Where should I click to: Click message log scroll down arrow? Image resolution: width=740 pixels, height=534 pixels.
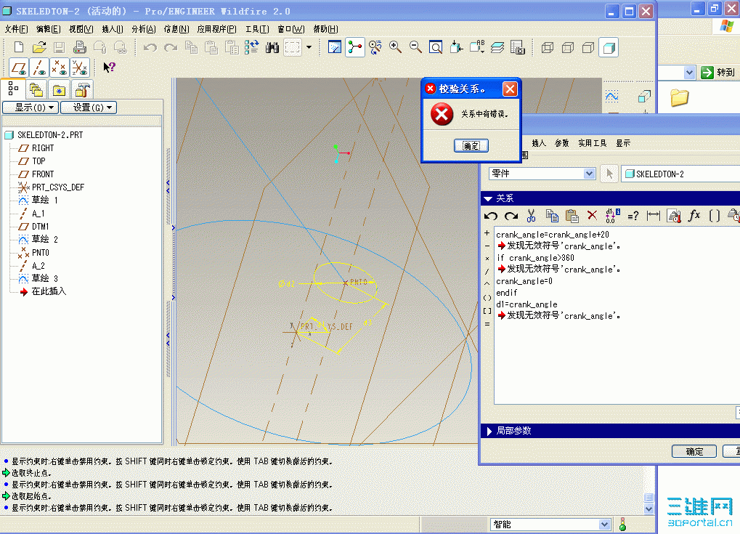coord(649,509)
